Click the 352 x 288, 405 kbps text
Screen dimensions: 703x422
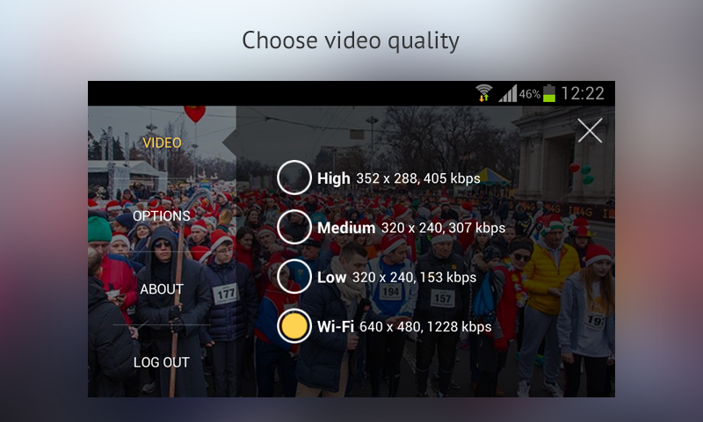pyautogui.click(x=418, y=178)
